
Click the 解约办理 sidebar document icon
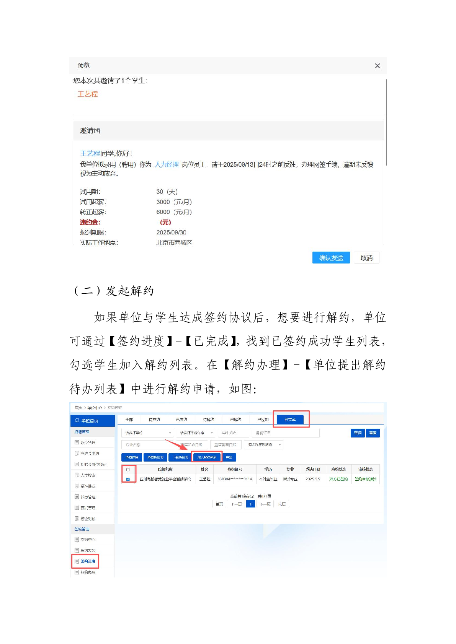pos(77,572)
